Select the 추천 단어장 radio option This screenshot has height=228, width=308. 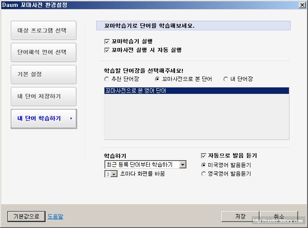pos(107,79)
